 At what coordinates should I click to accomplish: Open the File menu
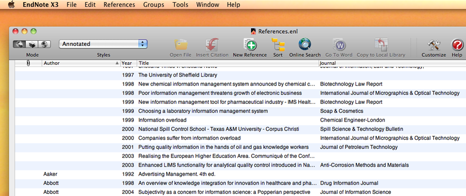(71, 5)
